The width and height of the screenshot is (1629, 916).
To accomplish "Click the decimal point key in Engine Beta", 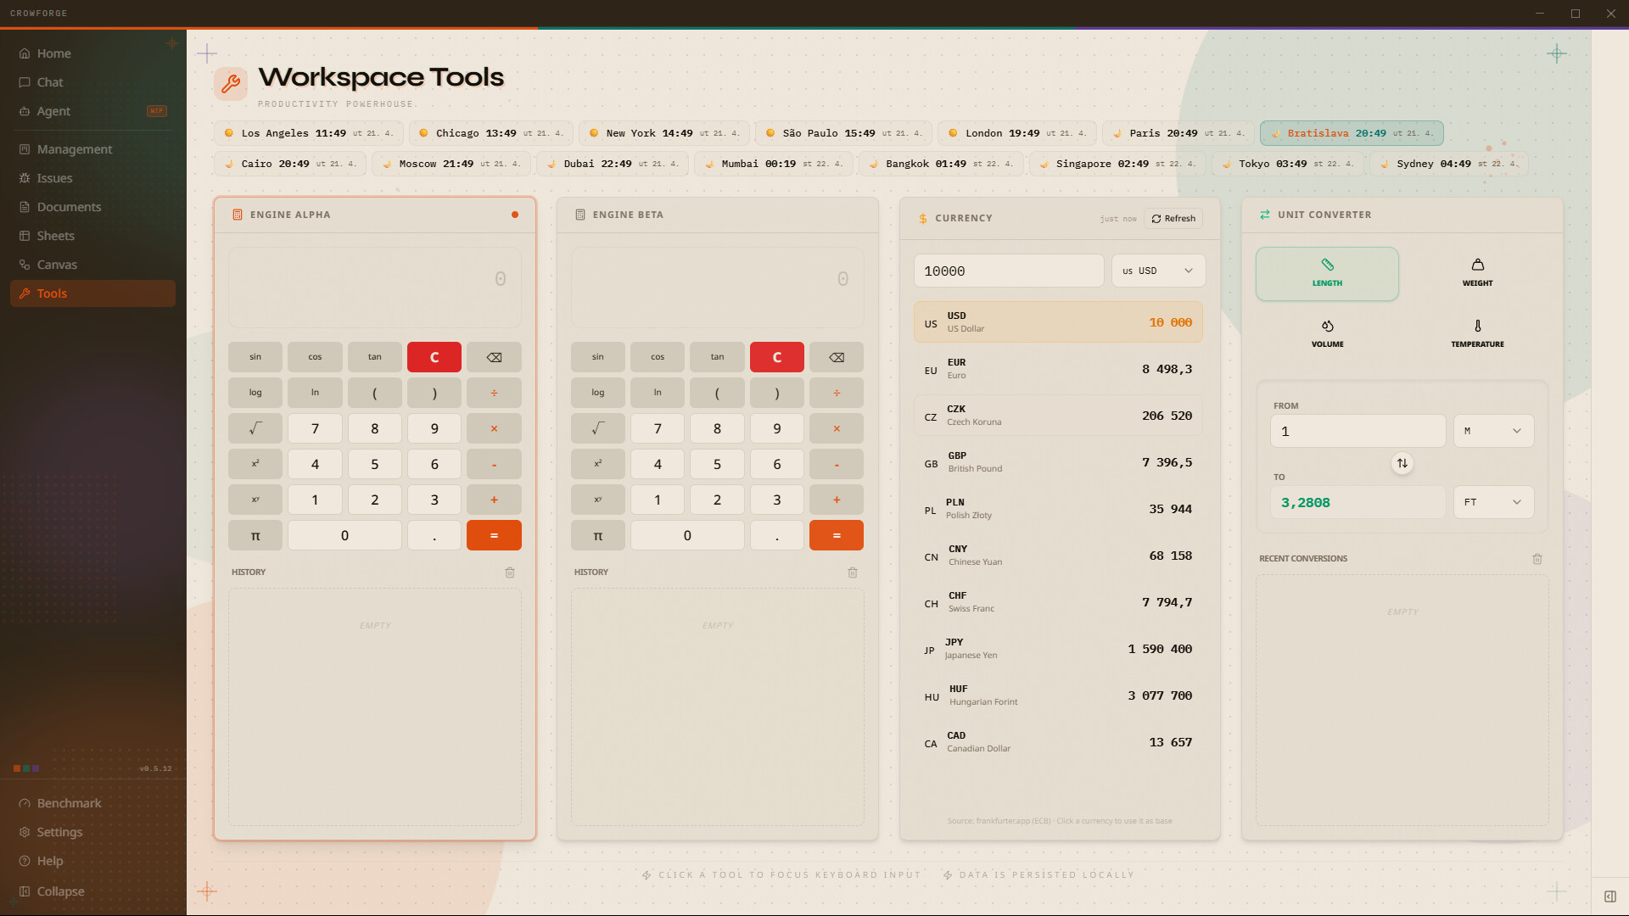I will pos(777,535).
